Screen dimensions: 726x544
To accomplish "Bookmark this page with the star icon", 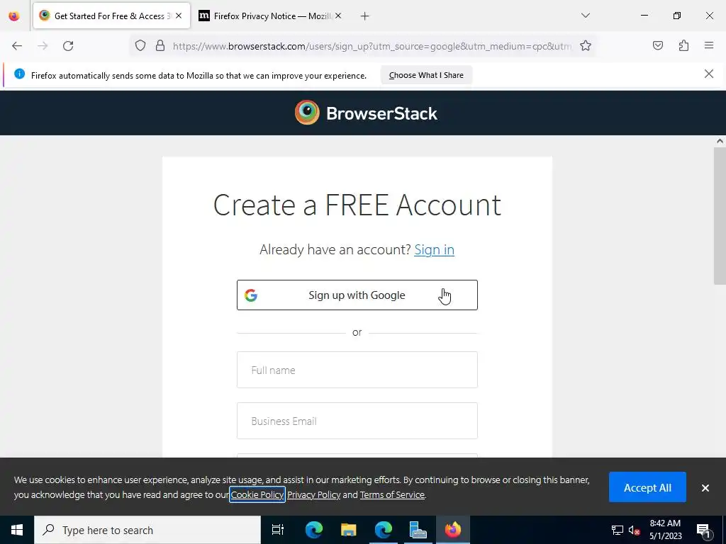I will click(585, 46).
